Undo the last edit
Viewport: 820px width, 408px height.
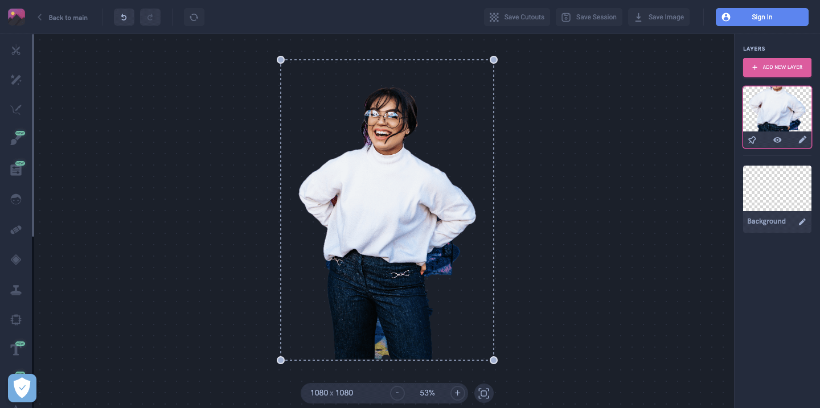pyautogui.click(x=124, y=17)
